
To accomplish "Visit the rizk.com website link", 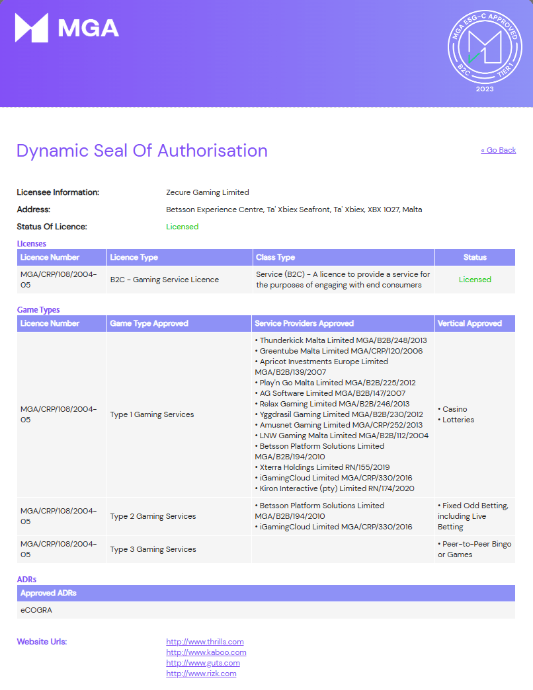I will (x=201, y=673).
